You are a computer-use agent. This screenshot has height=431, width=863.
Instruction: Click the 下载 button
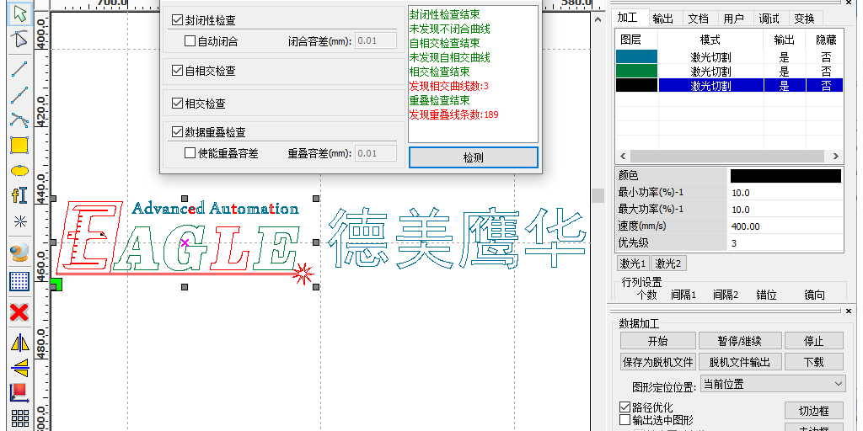tap(813, 362)
